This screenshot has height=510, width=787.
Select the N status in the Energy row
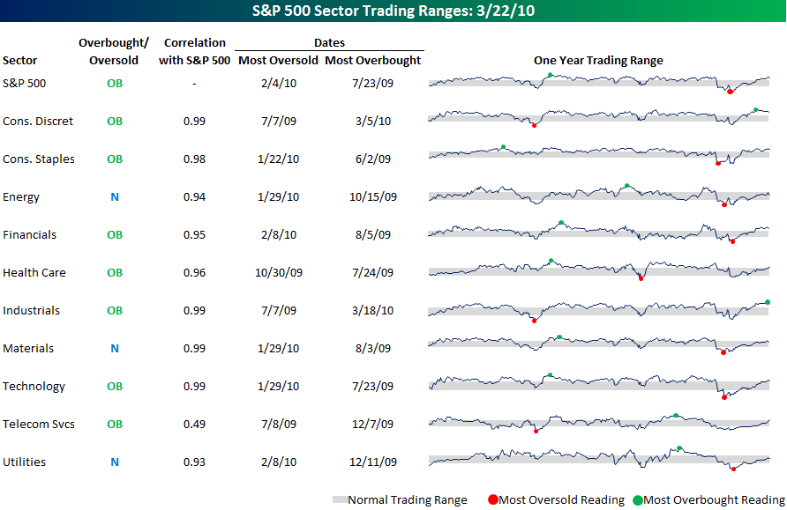115,197
